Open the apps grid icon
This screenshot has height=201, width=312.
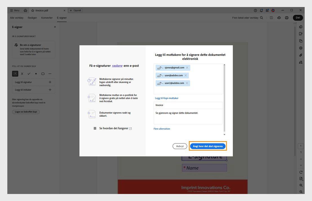click(267, 10)
